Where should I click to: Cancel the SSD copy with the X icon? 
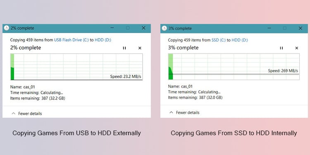296,48
